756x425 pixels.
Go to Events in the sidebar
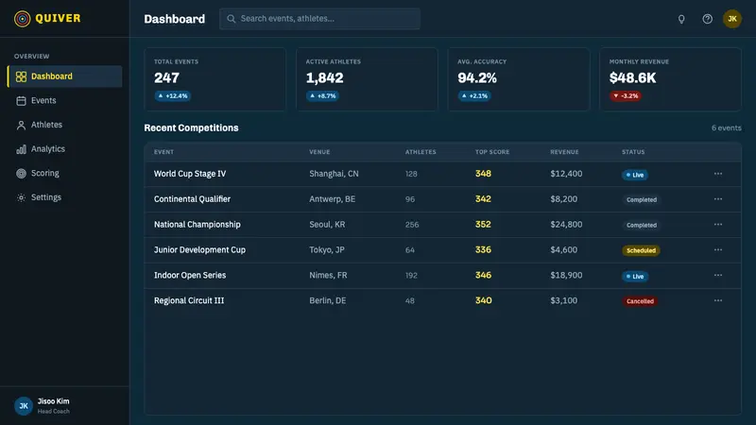pyautogui.click(x=65, y=101)
